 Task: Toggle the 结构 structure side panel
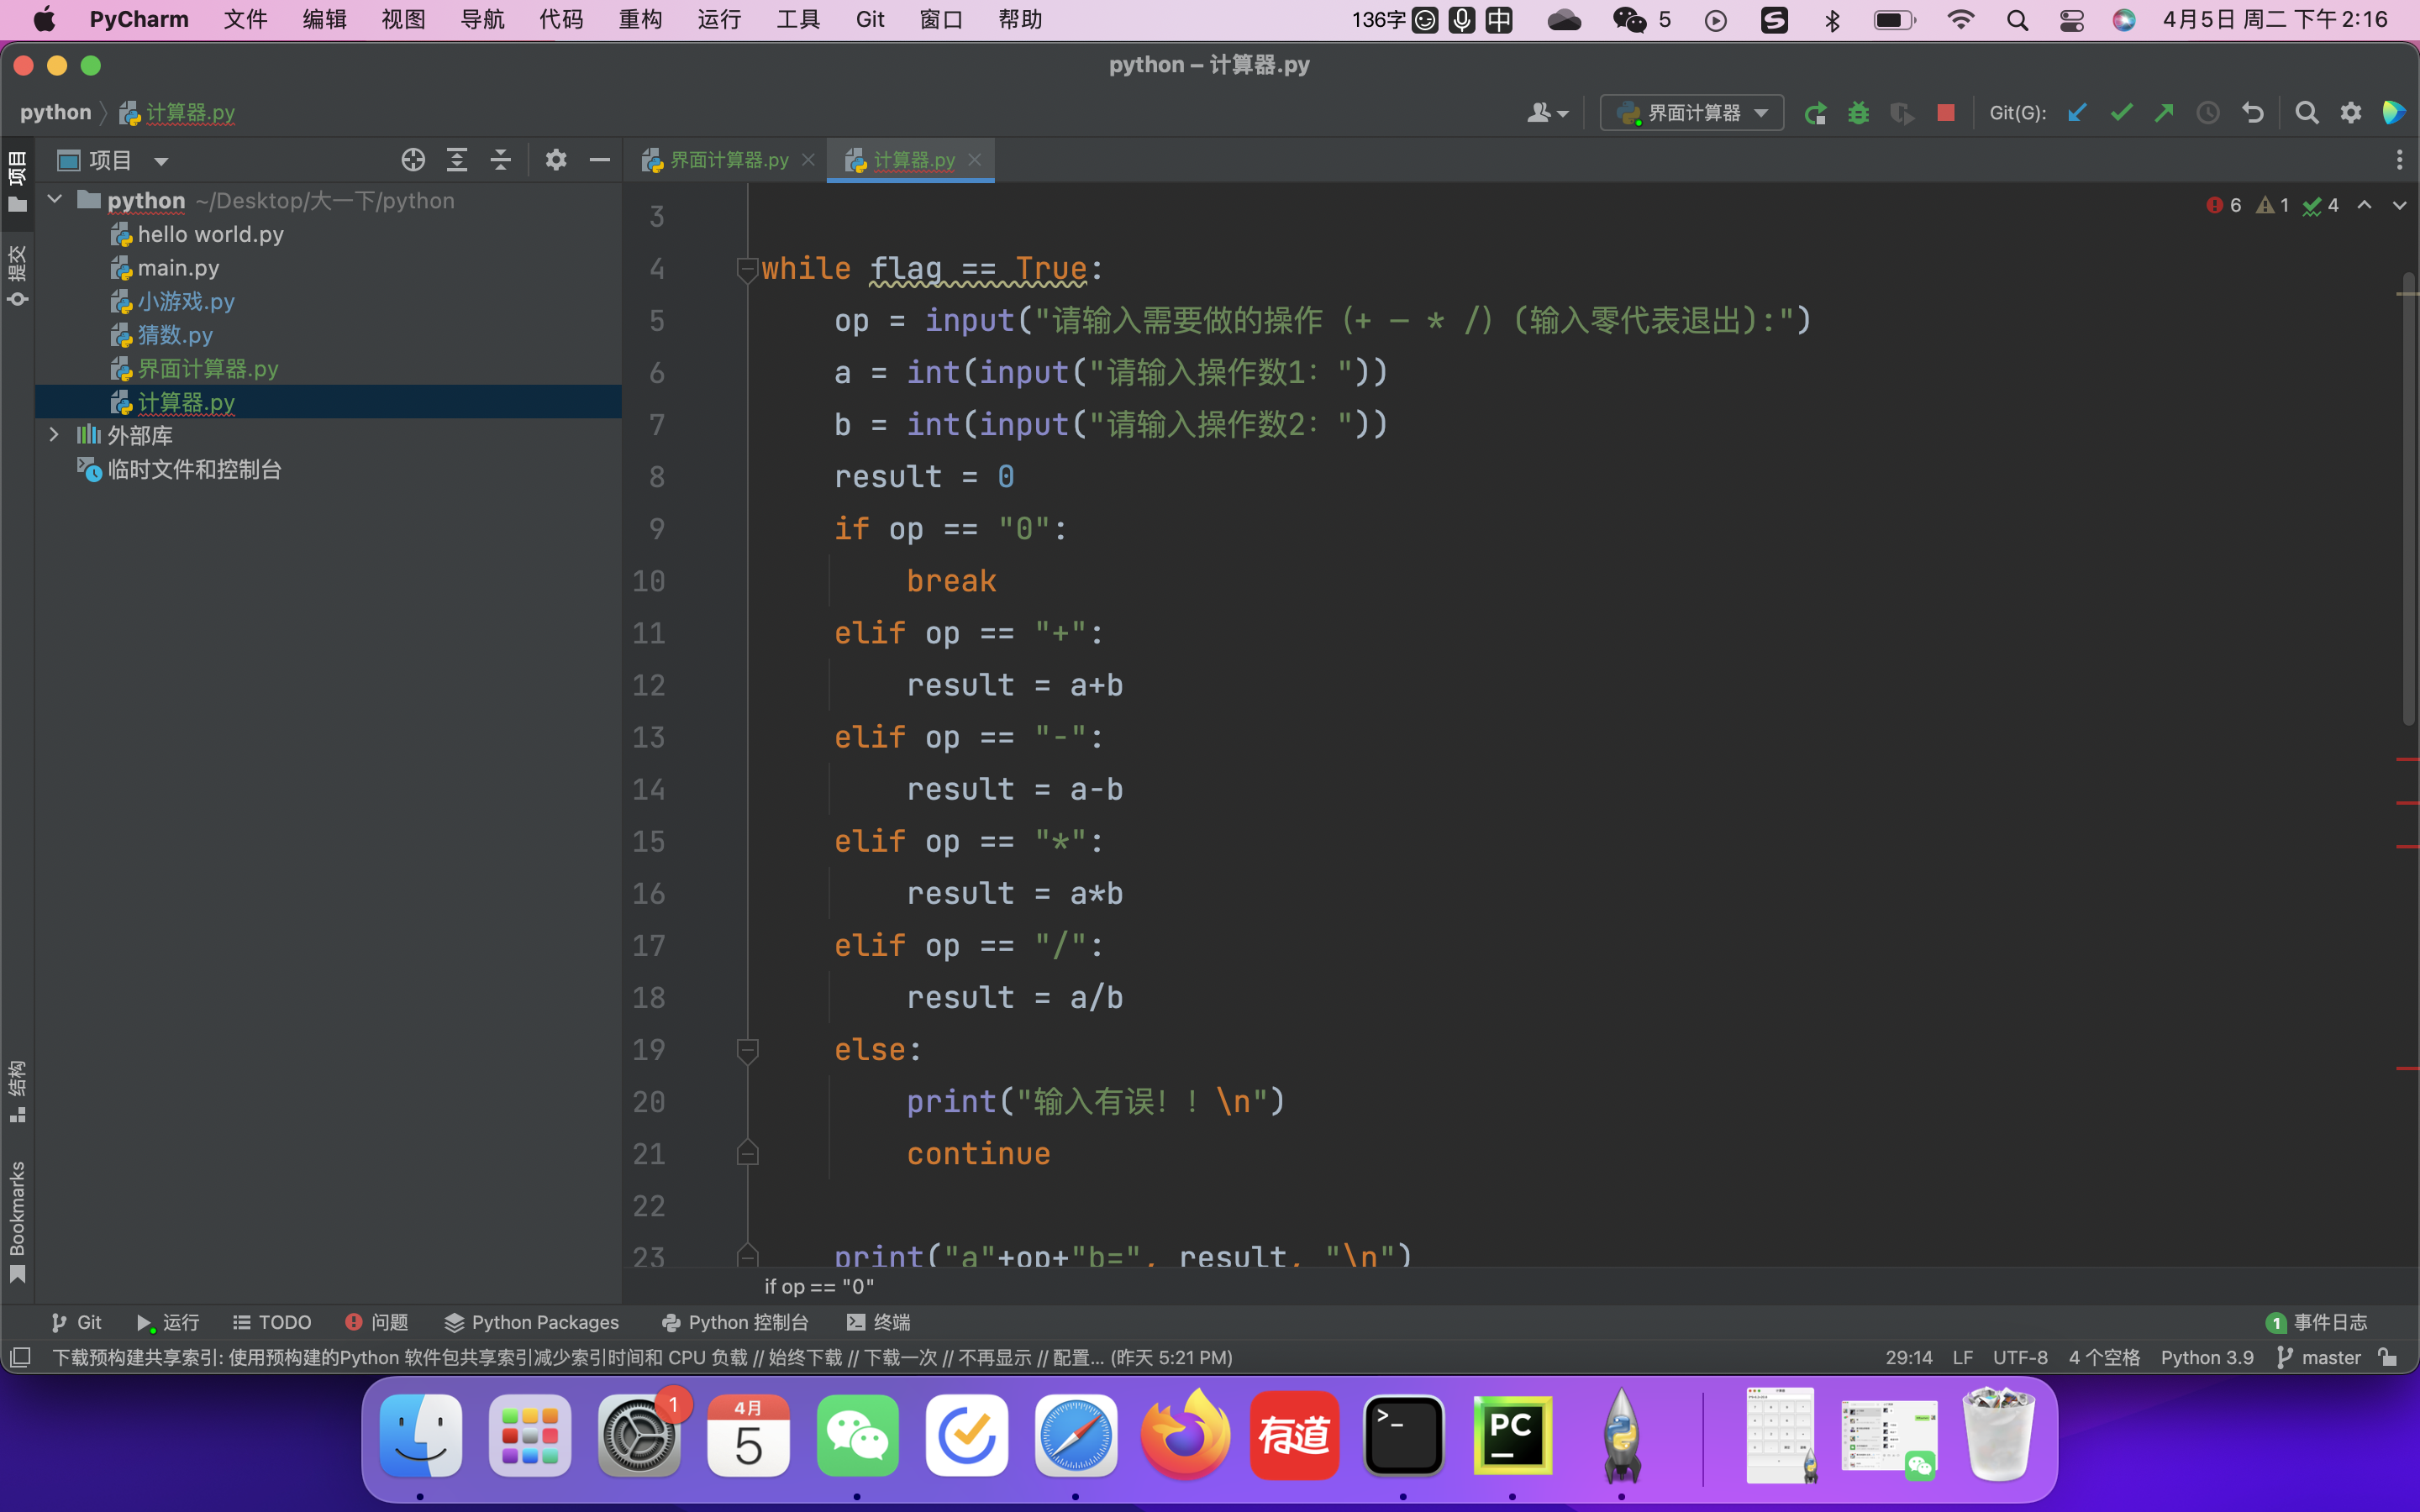tap(17, 1090)
